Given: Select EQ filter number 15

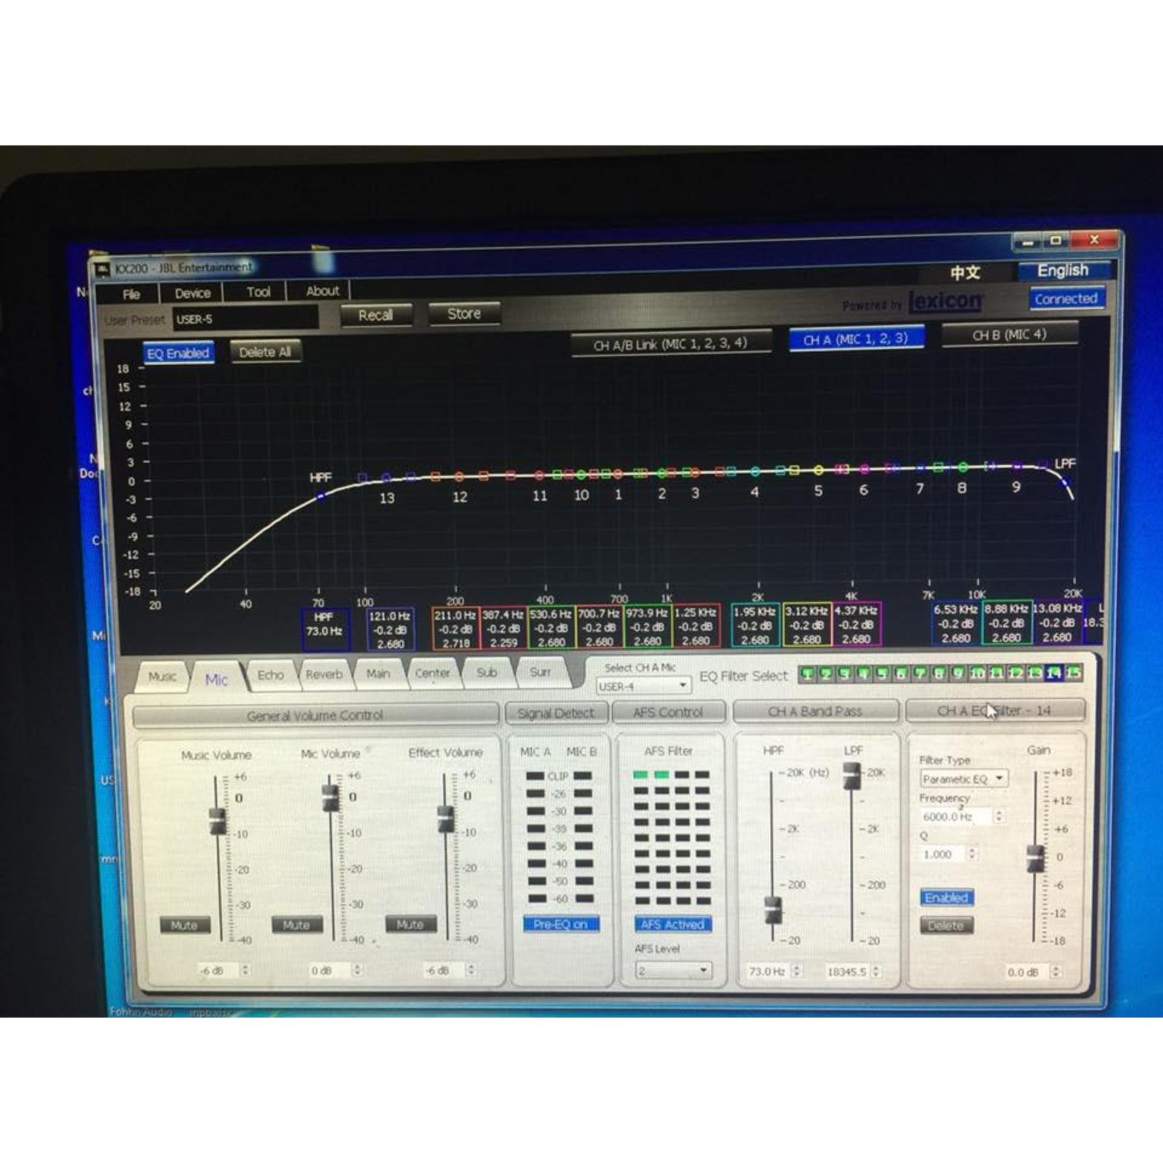Looking at the screenshot, I should pos(1073,672).
